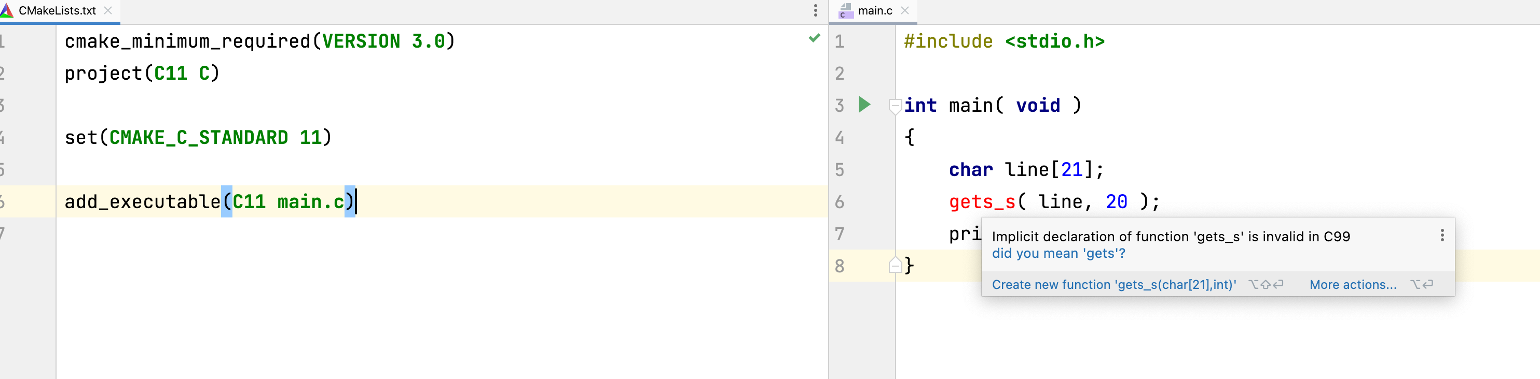Run main using the green gutter arrow
Image resolution: width=1540 pixels, height=379 pixels.
click(864, 105)
